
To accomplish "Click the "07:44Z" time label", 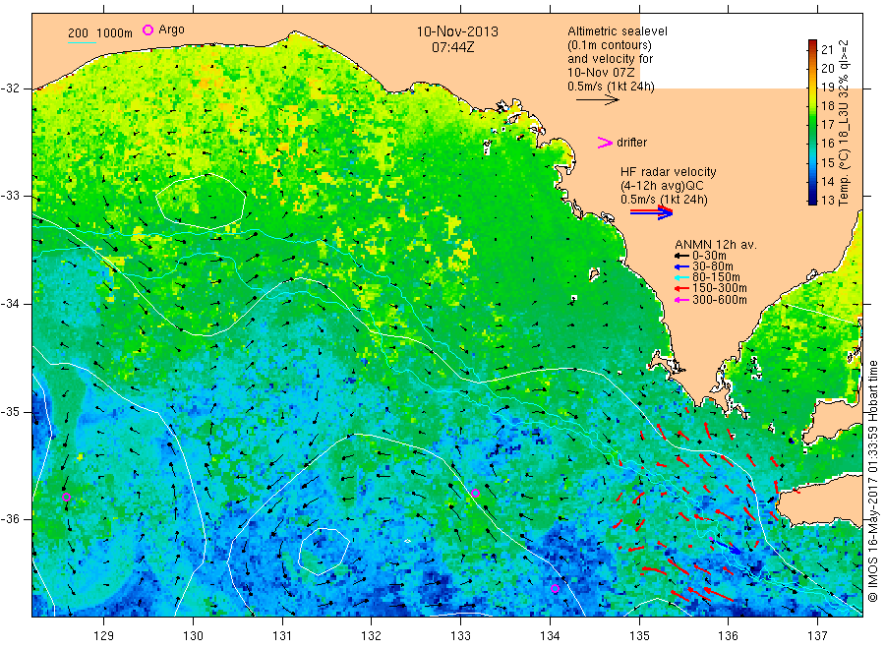I will coord(453,47).
